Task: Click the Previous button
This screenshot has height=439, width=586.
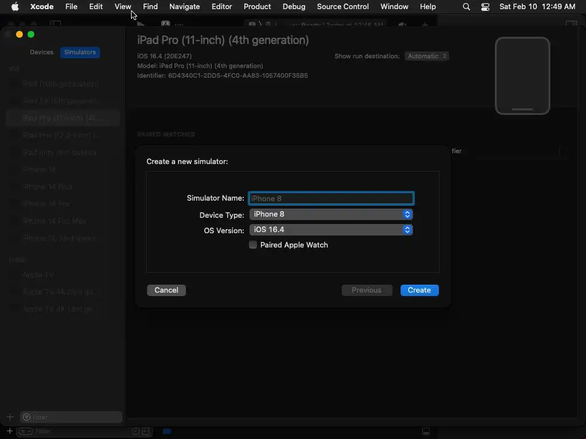Action: [x=367, y=290]
